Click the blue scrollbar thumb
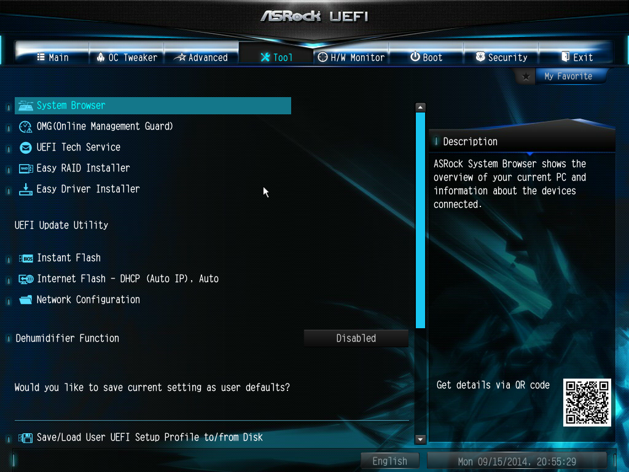This screenshot has width=629, height=472. [420, 221]
